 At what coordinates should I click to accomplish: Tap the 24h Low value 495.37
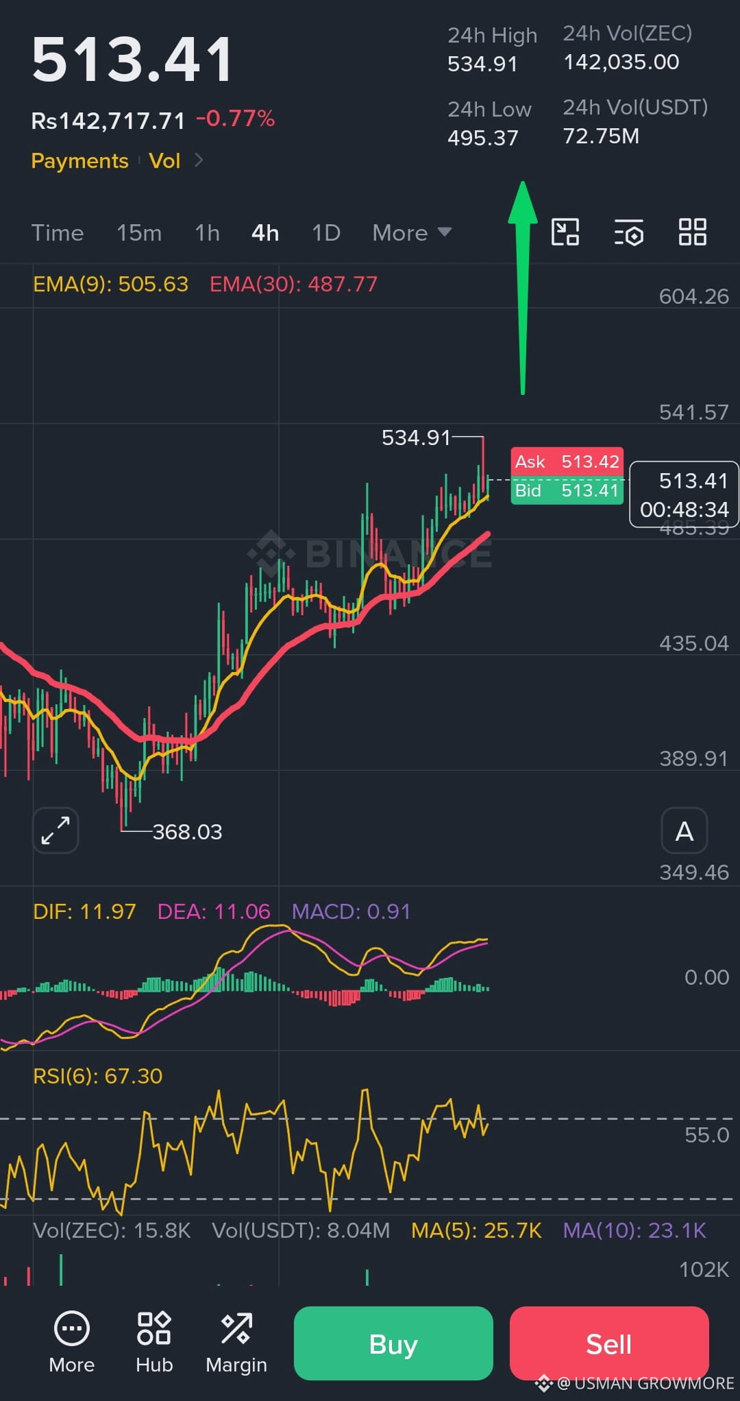tap(482, 138)
